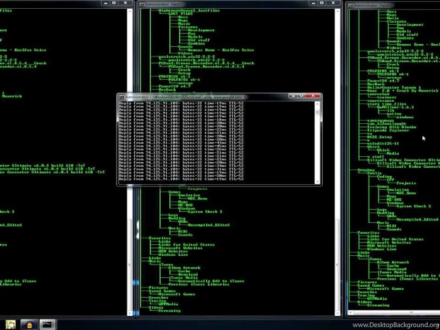Viewport: 440px width, 330px height.
Task: Open the anime avatar icon on the taskbar
Action: point(10,324)
